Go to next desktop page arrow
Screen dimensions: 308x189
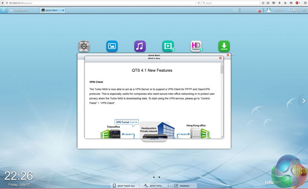(304, 101)
